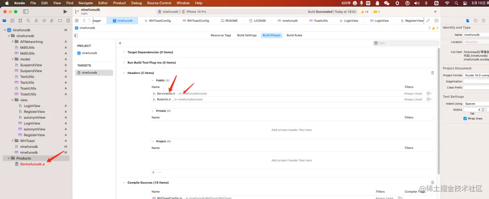Collapse the Private headers group

(153, 111)
